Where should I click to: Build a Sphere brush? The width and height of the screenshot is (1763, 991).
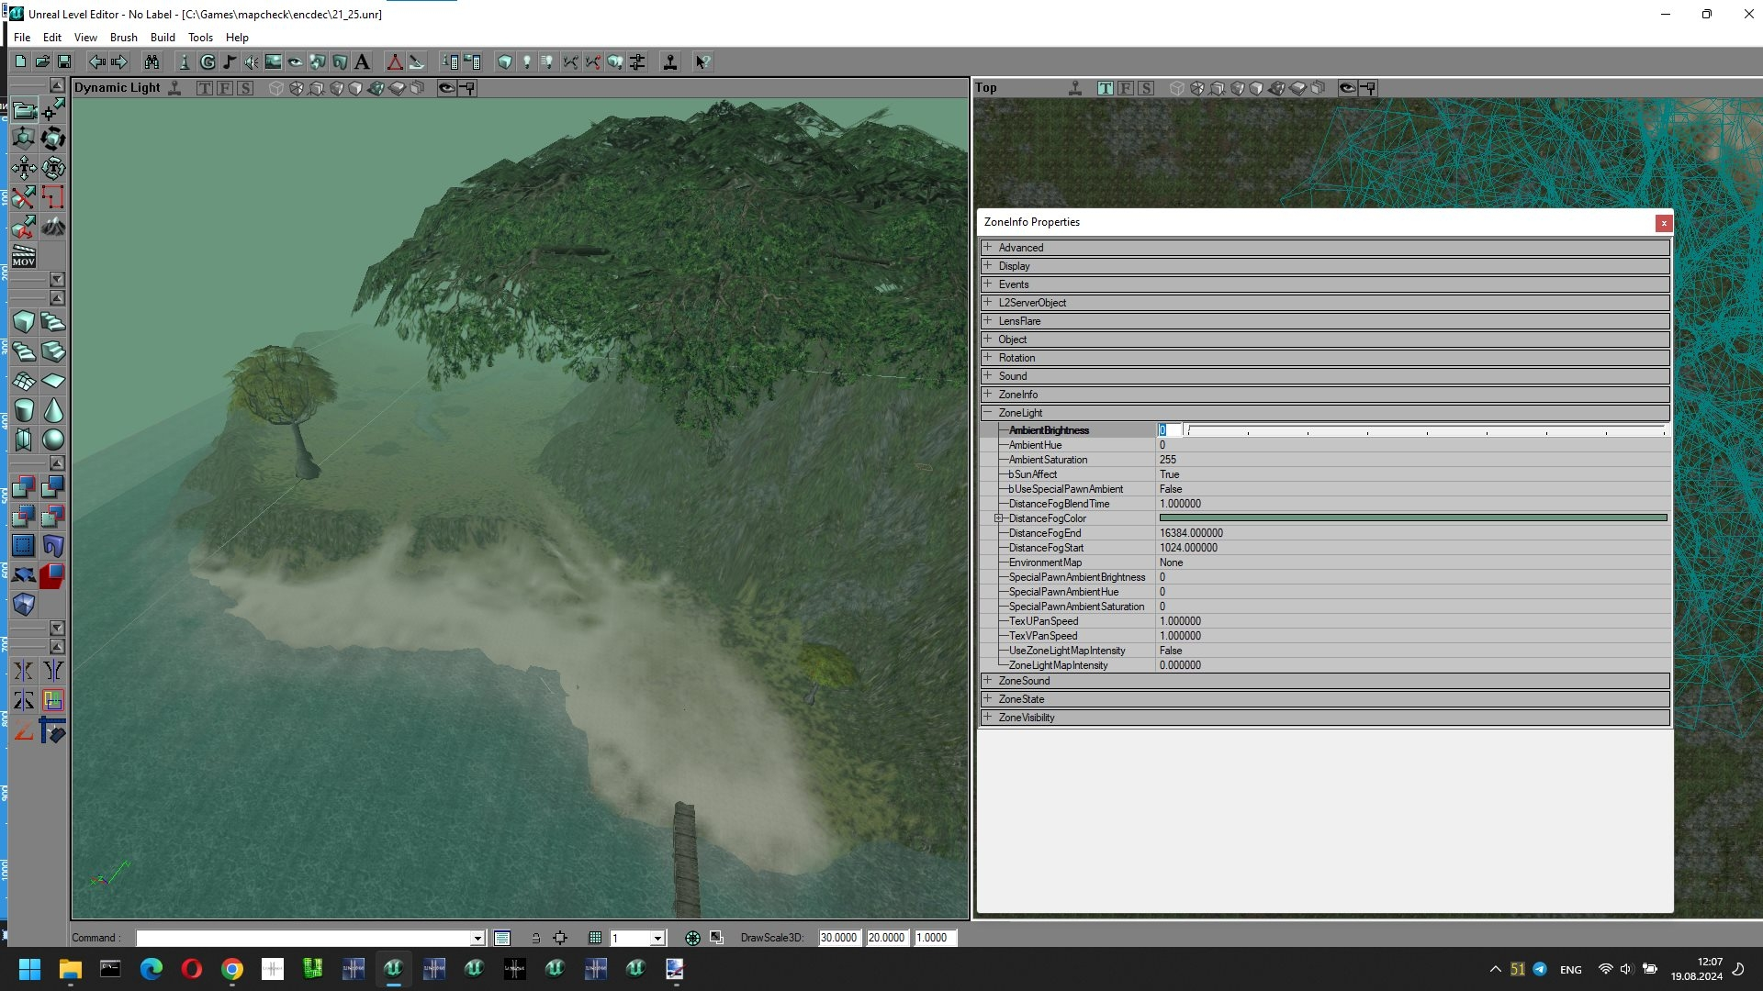tap(53, 440)
